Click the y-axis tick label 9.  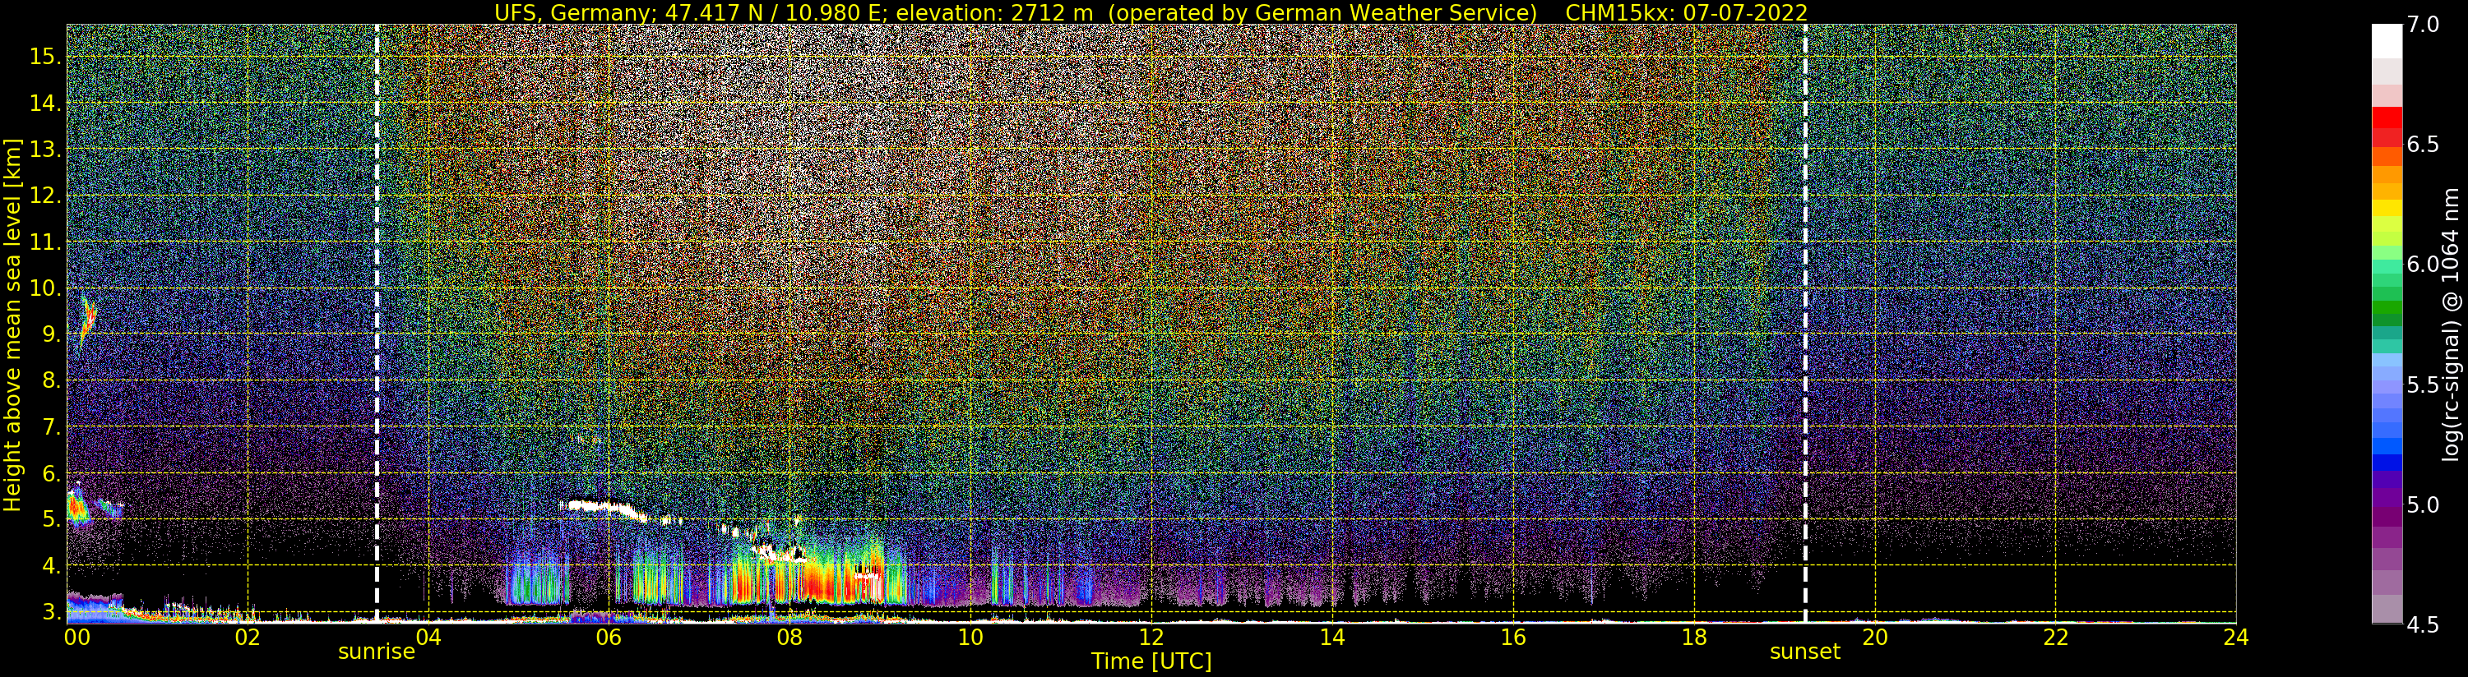(51, 334)
